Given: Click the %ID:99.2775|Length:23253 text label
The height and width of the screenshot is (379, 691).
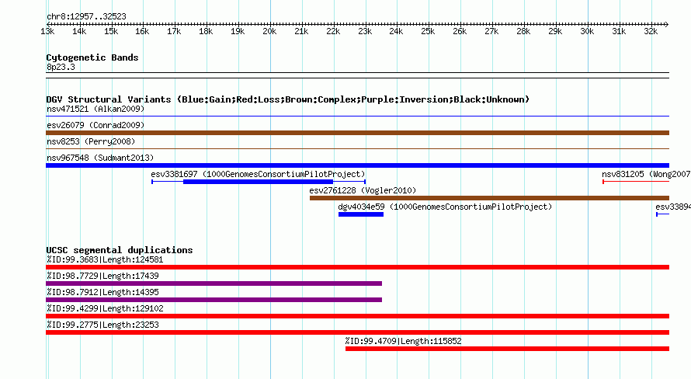Looking at the screenshot, I should (x=102, y=325).
